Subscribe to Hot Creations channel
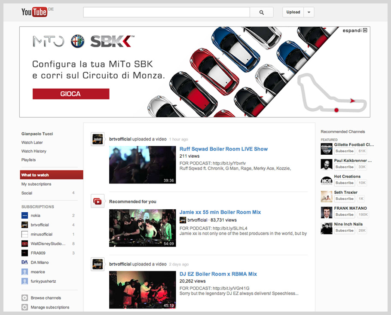 click(344, 183)
